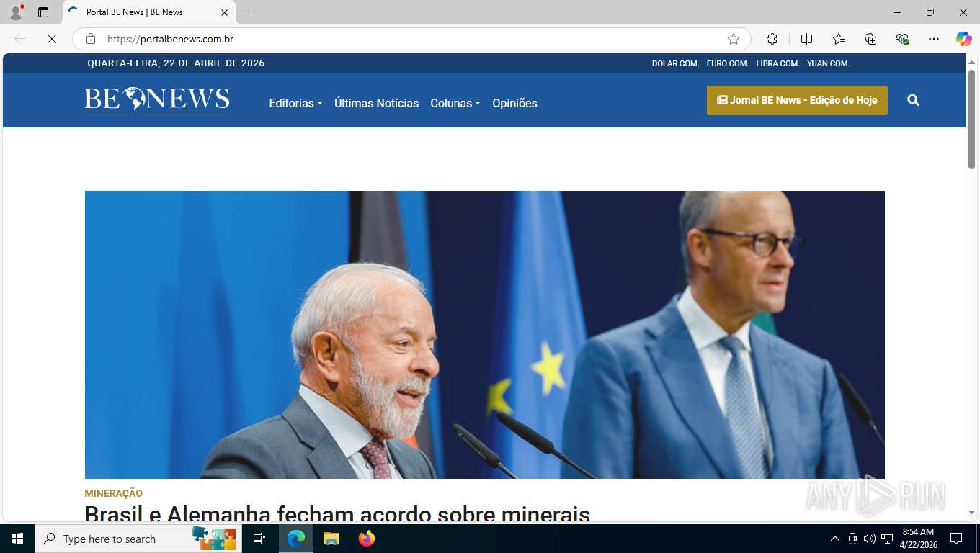Show hidden system tray icons
Image resolution: width=980 pixels, height=553 pixels.
click(x=835, y=539)
